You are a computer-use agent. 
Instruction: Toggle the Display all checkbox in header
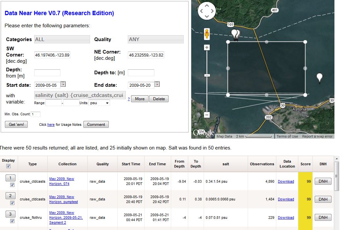coord(8,166)
